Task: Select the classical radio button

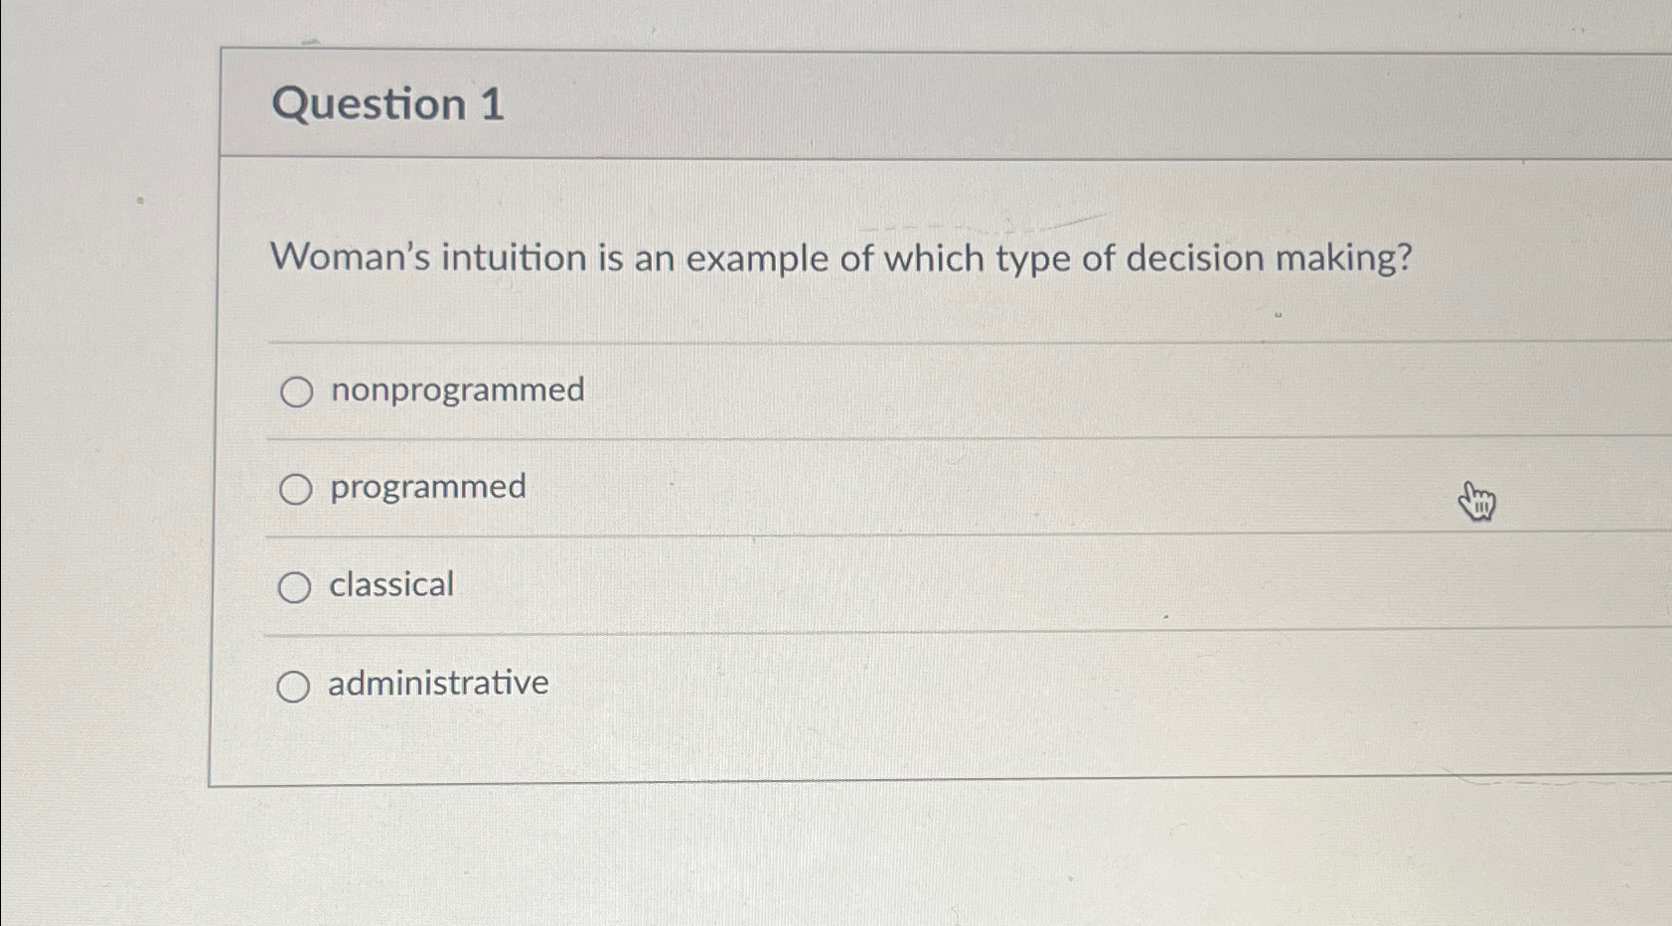Action: pos(296,586)
